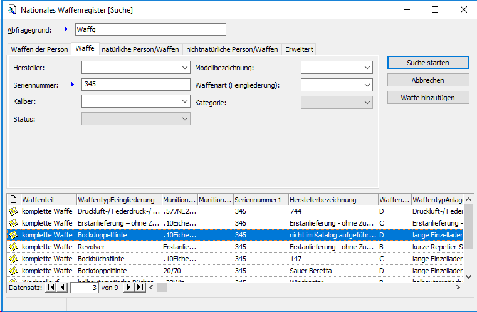Click the yellow note icon of the Revolver row
477x312 pixels.
(13, 247)
